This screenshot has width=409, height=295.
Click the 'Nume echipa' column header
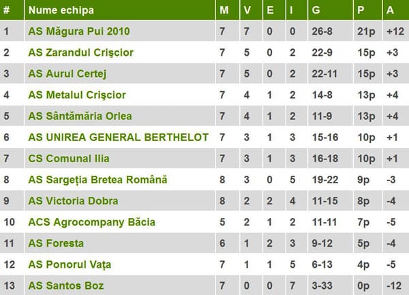pyautogui.click(x=62, y=10)
